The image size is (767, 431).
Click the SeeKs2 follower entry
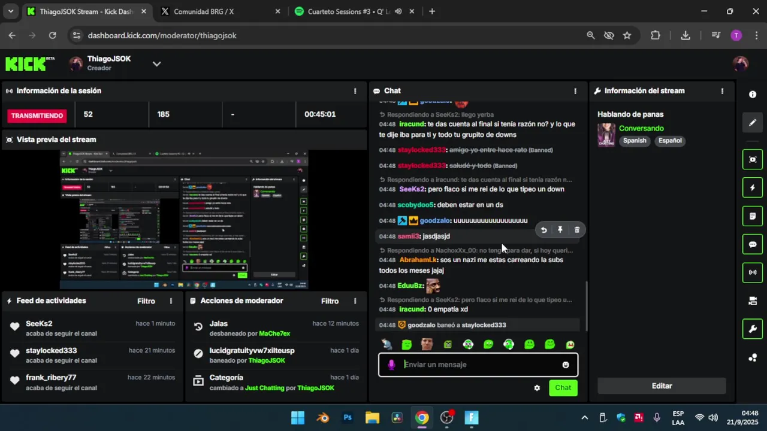(92, 328)
